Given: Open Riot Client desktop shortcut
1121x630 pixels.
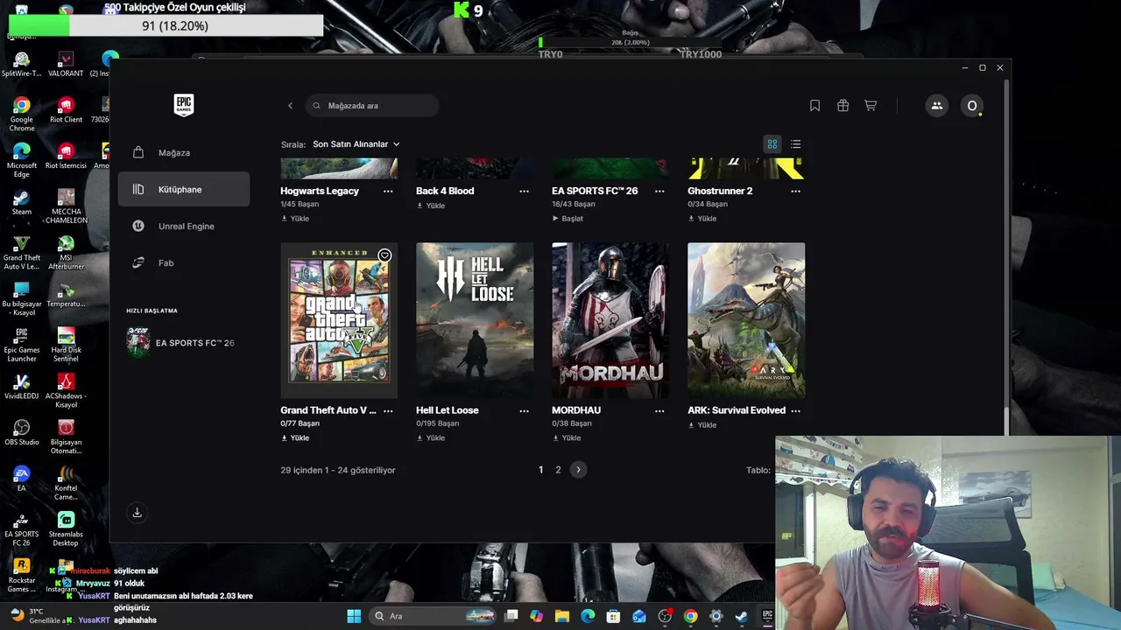Looking at the screenshot, I should point(66,110).
